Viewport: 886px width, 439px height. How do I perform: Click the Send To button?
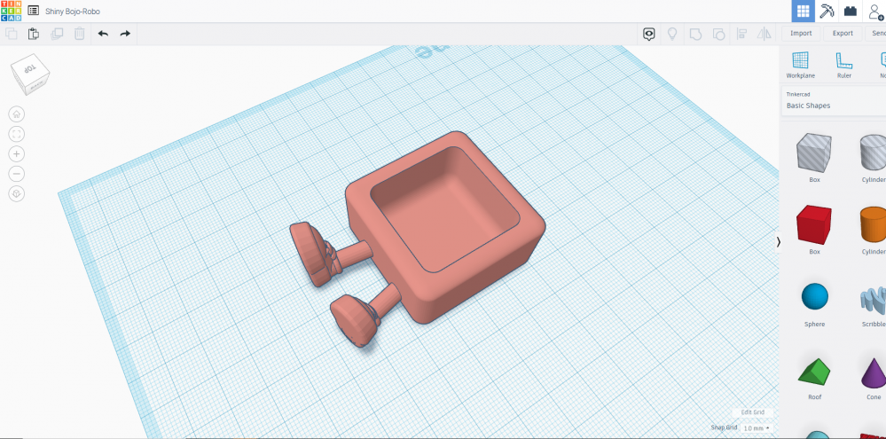[876, 34]
